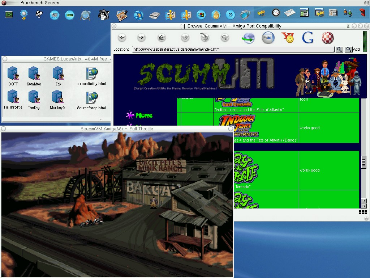Open the search magnifier icon in the toolbar
Screen dimensions: 370x278
tap(224, 37)
